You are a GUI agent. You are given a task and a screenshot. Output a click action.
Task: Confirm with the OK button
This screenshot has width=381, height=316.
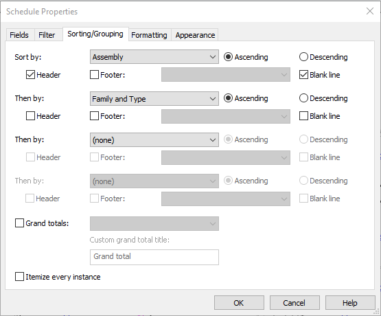pos(239,303)
